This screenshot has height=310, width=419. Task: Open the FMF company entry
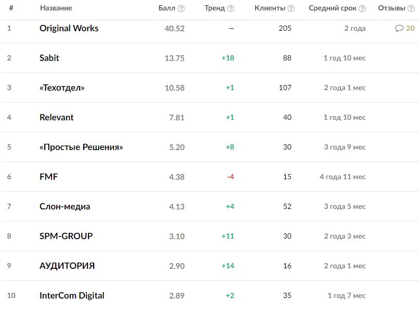(x=48, y=177)
